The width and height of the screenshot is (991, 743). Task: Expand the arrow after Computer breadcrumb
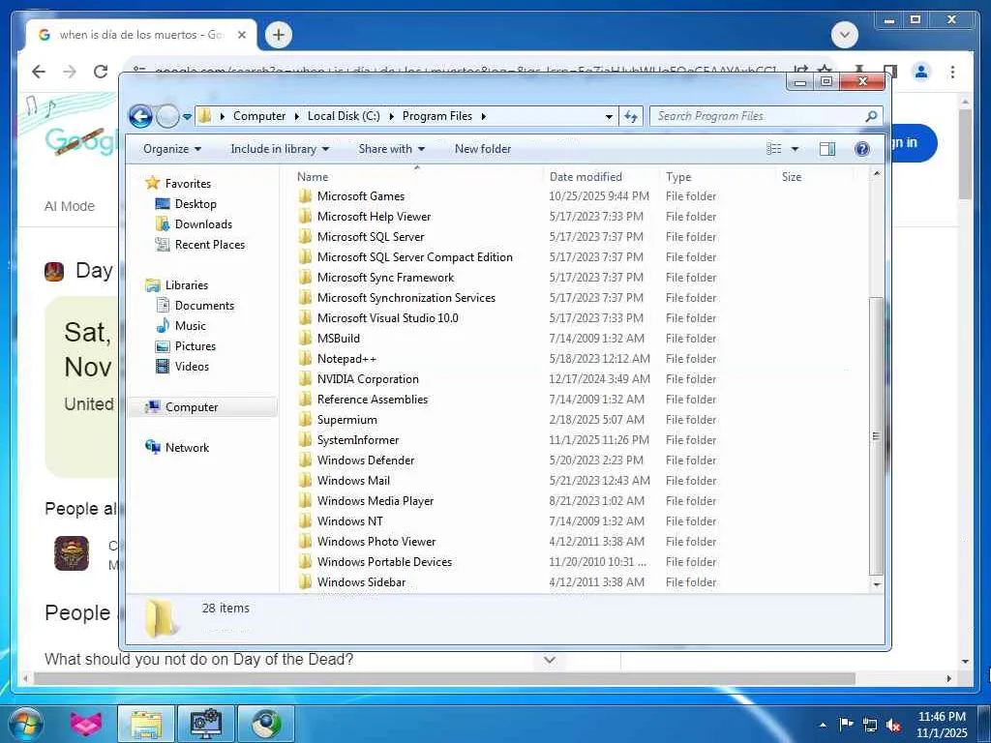coord(297,117)
